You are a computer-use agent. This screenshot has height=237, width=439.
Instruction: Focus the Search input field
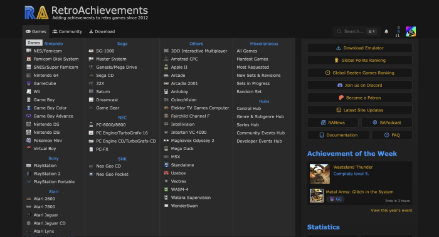click(x=357, y=31)
